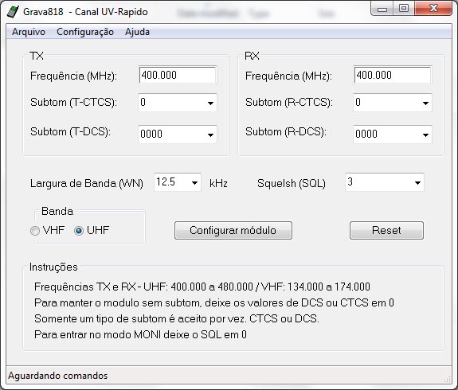Screen dimensions: 458x390
Task: Click the Grava818 app icon in title bar
Action: (x=13, y=11)
